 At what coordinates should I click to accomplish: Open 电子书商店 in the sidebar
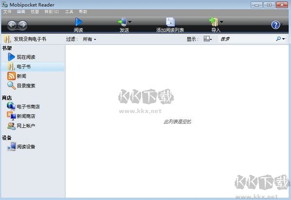[x=23, y=107]
